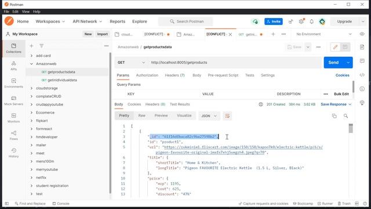Open the API Network dropdown menu

[x=88, y=21]
